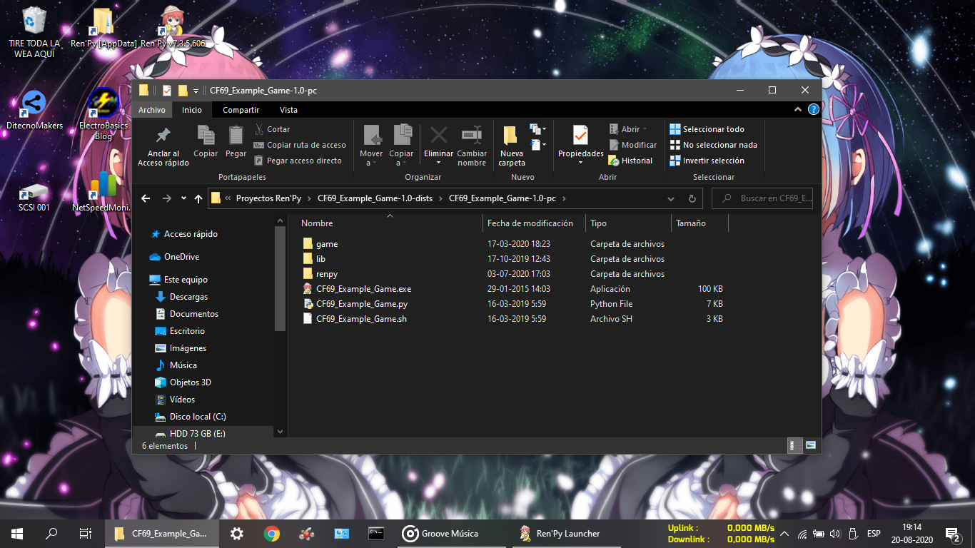Open the Compartir ribbon tab
This screenshot has height=548, width=975.
(x=241, y=110)
